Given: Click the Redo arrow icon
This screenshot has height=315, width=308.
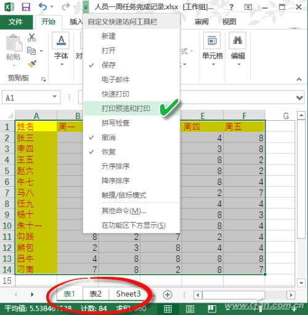Looking at the screenshot, I should 66,7.
